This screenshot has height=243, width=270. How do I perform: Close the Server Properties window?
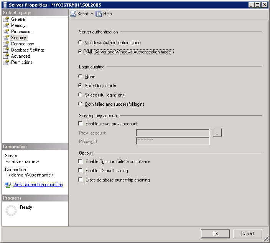pyautogui.click(x=265, y=5)
